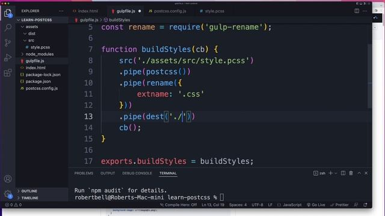Image resolution: width=385 pixels, height=216 pixels.
Task: Change indentation via Spaces: 4
Action: 238,205
